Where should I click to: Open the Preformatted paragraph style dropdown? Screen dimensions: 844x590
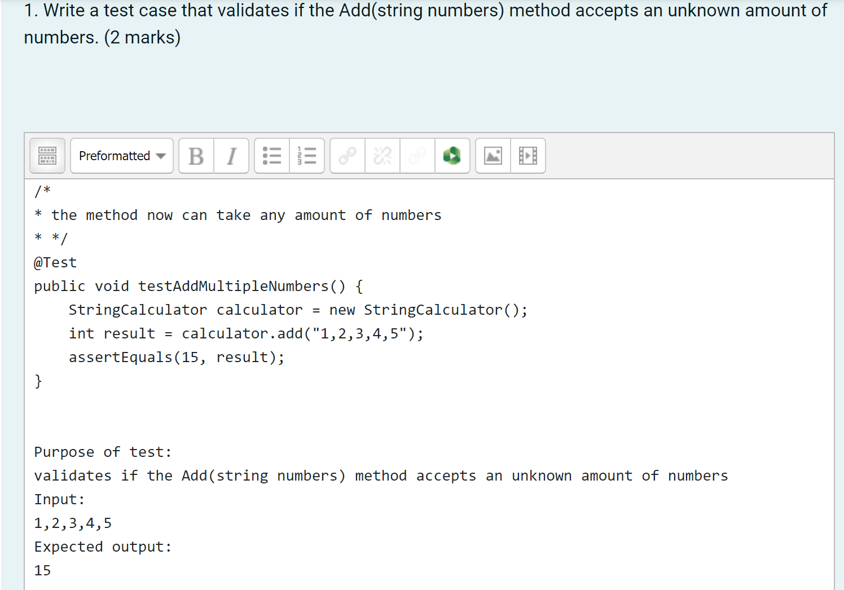(x=122, y=156)
